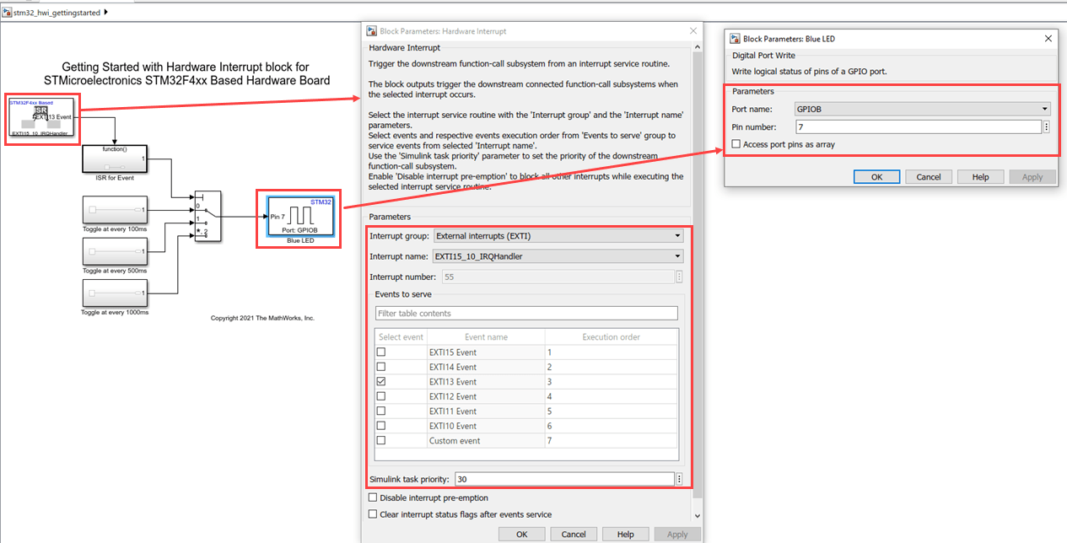Click the Hardware Interrupt ISR block
Viewport: 1067px width, 543px height.
point(42,118)
